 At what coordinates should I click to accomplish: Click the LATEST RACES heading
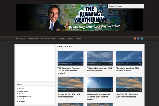[64, 46]
